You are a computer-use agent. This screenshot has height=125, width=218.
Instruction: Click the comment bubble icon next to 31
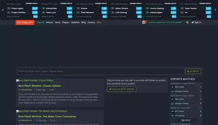[54, 121]
